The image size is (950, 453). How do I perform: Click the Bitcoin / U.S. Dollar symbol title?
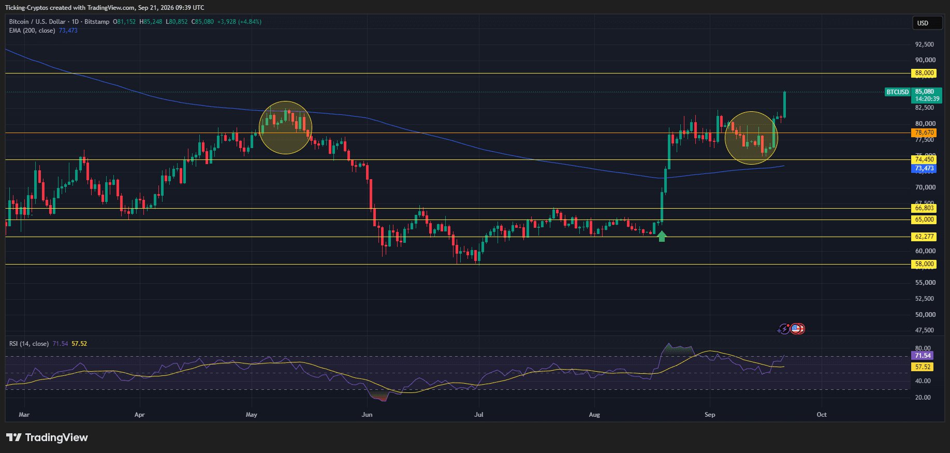tap(37, 22)
